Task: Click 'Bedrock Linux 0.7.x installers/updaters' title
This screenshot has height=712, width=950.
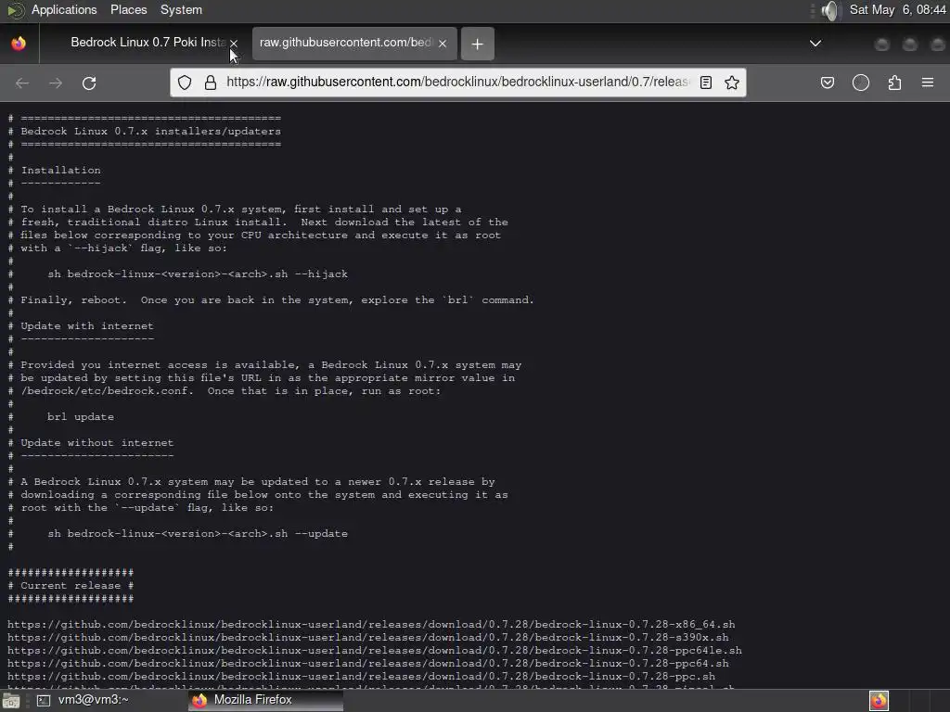Action: point(151,132)
